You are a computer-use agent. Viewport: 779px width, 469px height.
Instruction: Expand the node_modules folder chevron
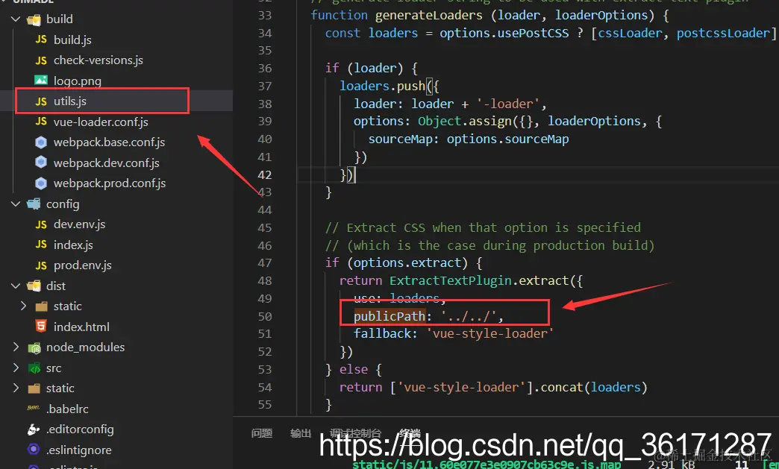[16, 347]
